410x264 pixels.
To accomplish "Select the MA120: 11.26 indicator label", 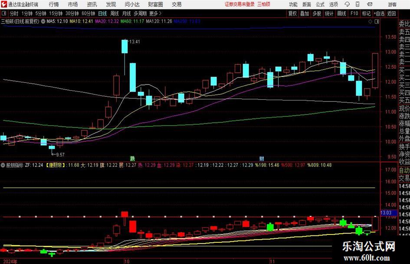I will [159, 21].
